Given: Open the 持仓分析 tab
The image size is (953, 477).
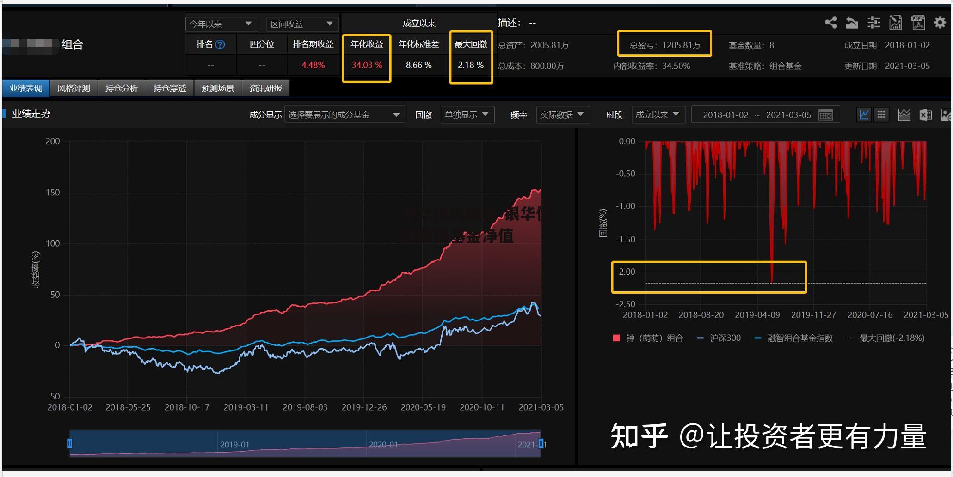Looking at the screenshot, I should tap(122, 88).
